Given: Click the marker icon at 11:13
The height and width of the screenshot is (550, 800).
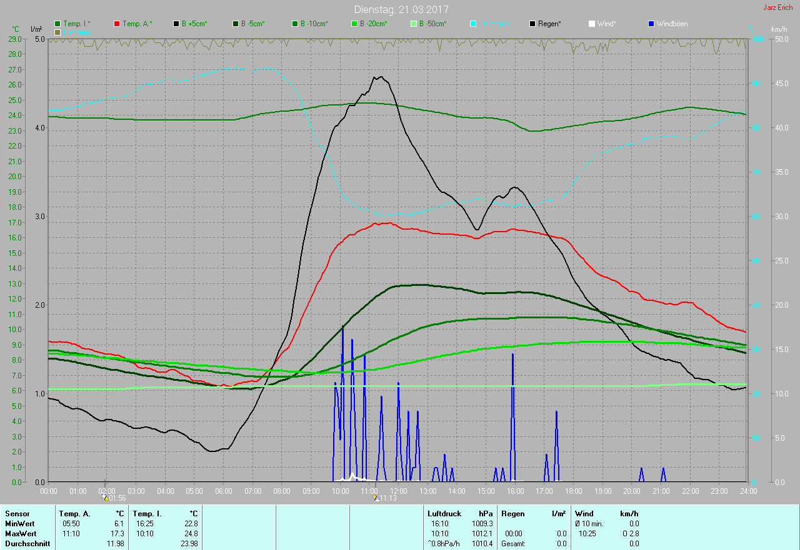Looking at the screenshot, I should pos(375,498).
